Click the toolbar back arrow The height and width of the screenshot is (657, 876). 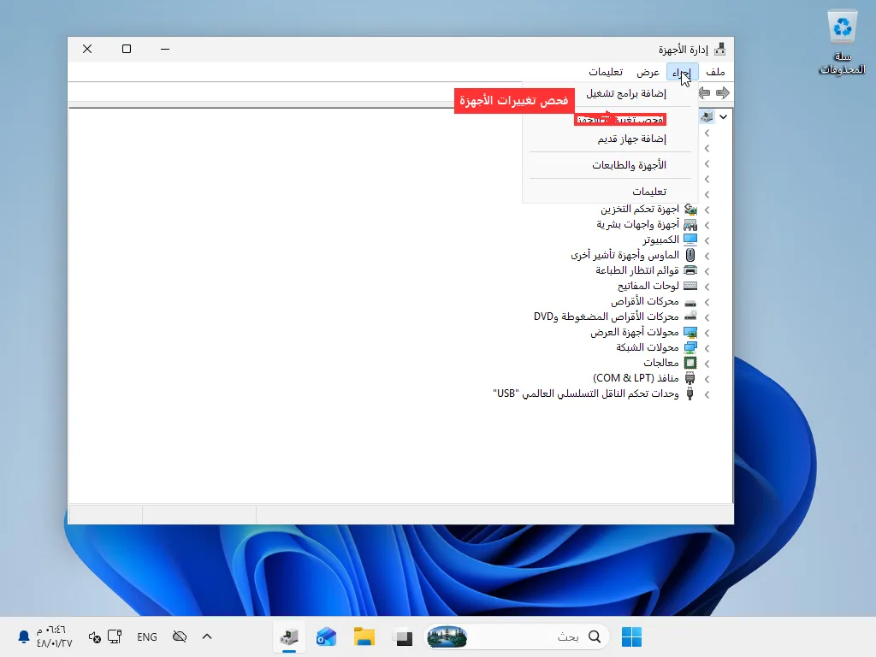(705, 92)
